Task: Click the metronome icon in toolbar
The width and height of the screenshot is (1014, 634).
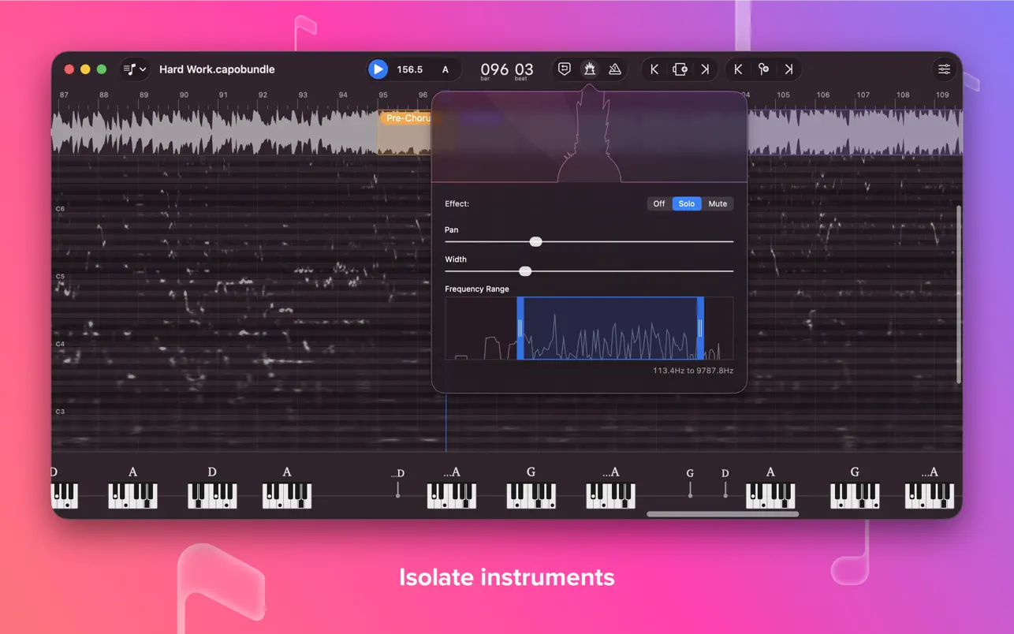Action: 615,69
